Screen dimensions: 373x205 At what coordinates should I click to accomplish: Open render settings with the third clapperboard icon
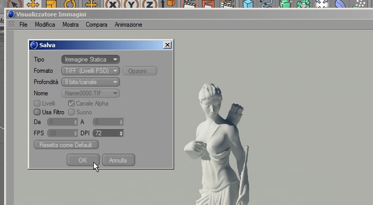coord(227,4)
